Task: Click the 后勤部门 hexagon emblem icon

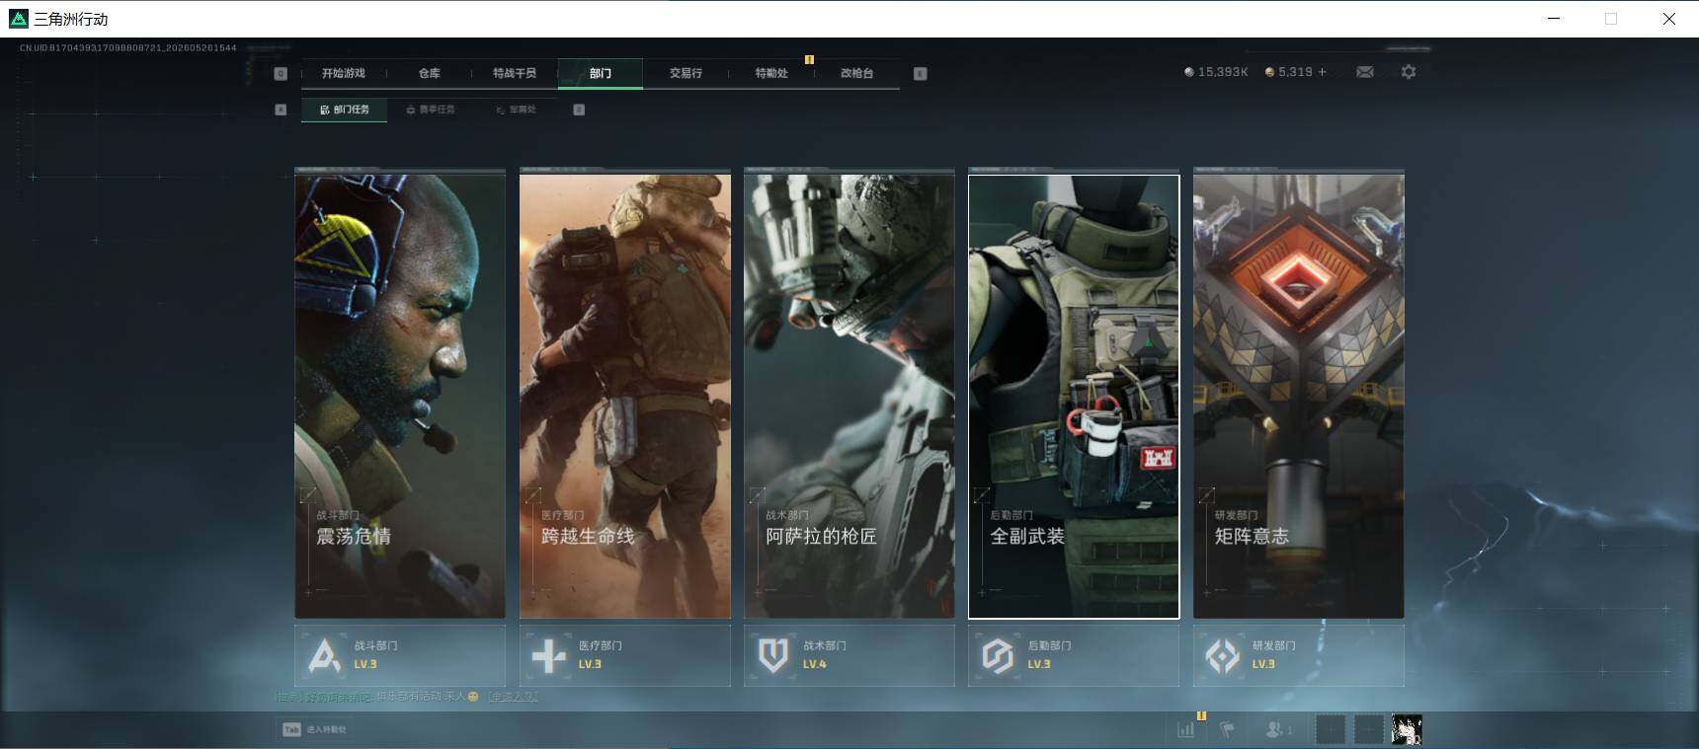Action: coord(998,655)
